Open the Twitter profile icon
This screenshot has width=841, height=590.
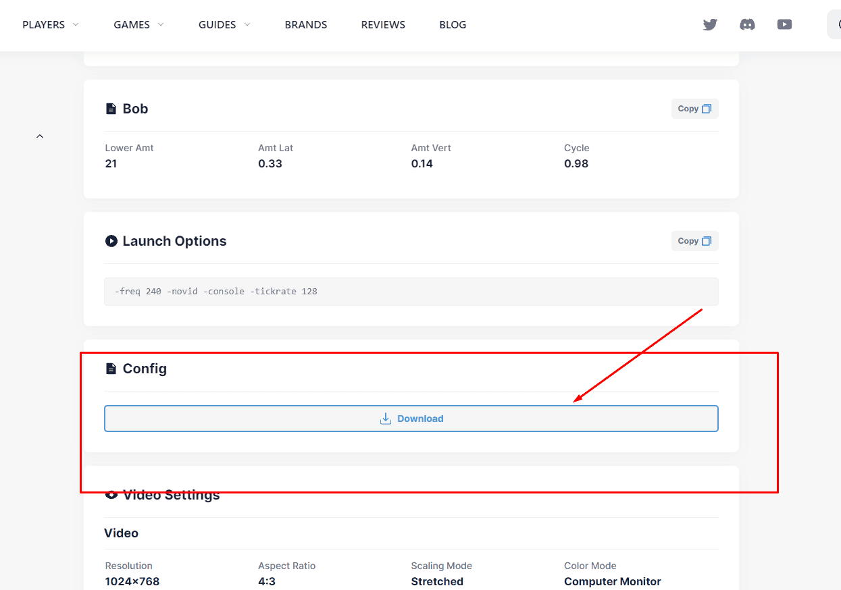[x=710, y=25]
